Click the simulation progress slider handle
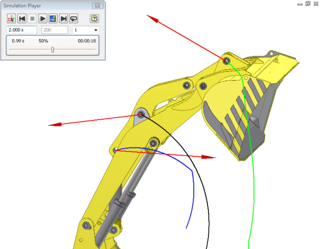 (x=52, y=49)
